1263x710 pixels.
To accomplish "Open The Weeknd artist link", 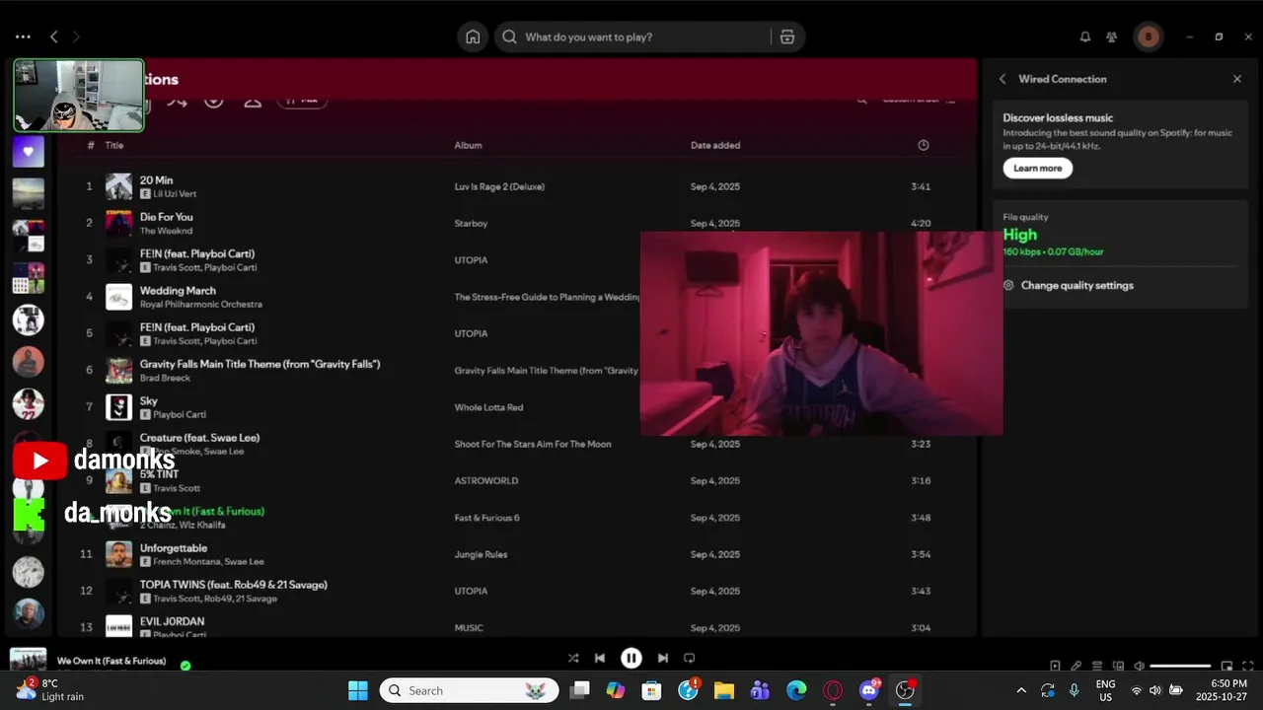I will 164,231.
